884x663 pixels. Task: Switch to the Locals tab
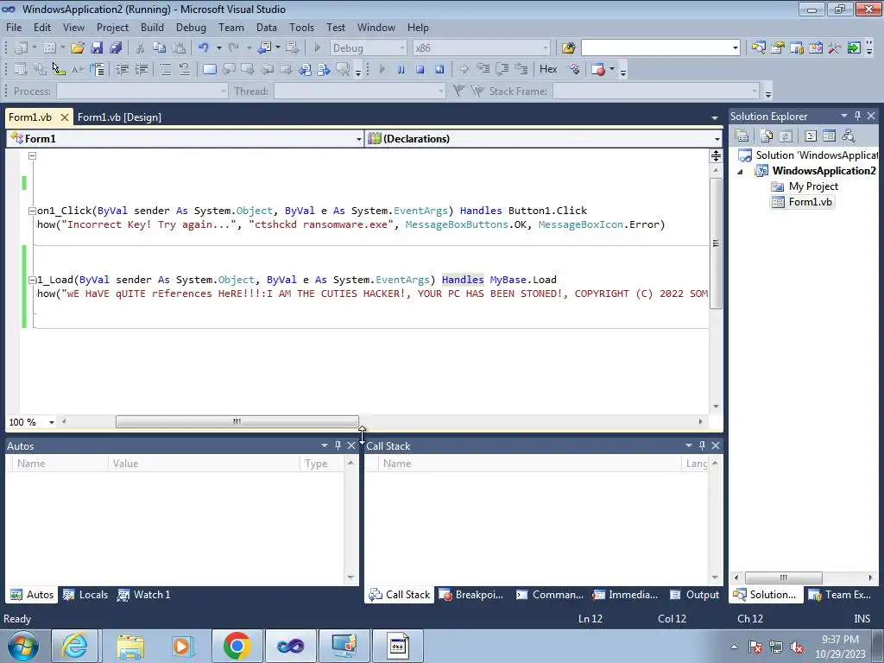[x=85, y=595]
